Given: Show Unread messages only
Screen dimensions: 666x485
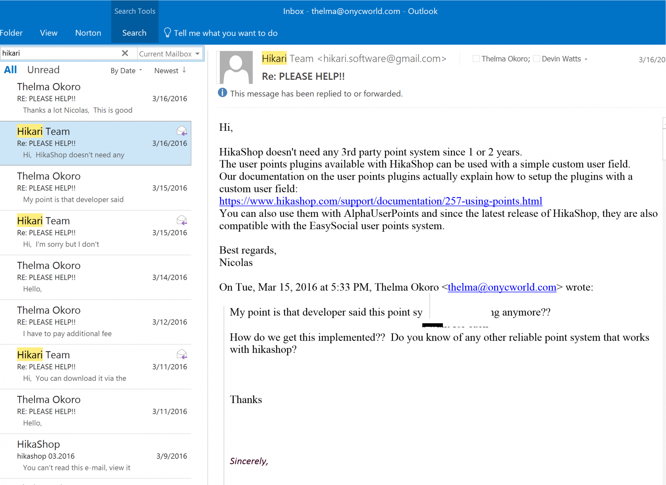Looking at the screenshot, I should coord(43,70).
